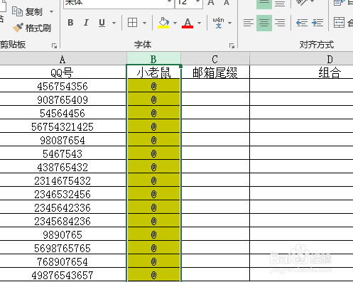Align text left
This screenshot has width=353, height=282.
tap(249, 23)
